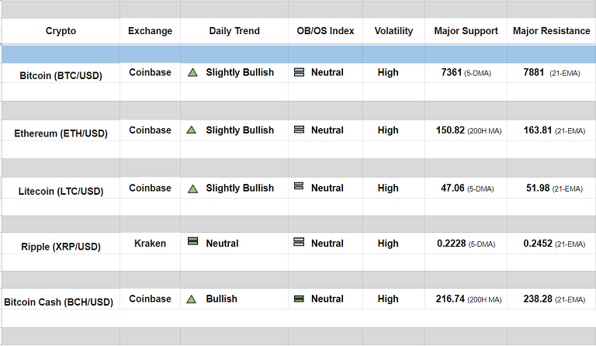Select Litecoin's High volatility cell

coord(388,189)
